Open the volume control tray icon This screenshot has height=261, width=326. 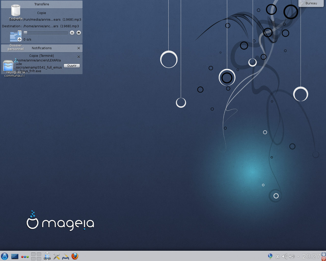(x=285, y=256)
